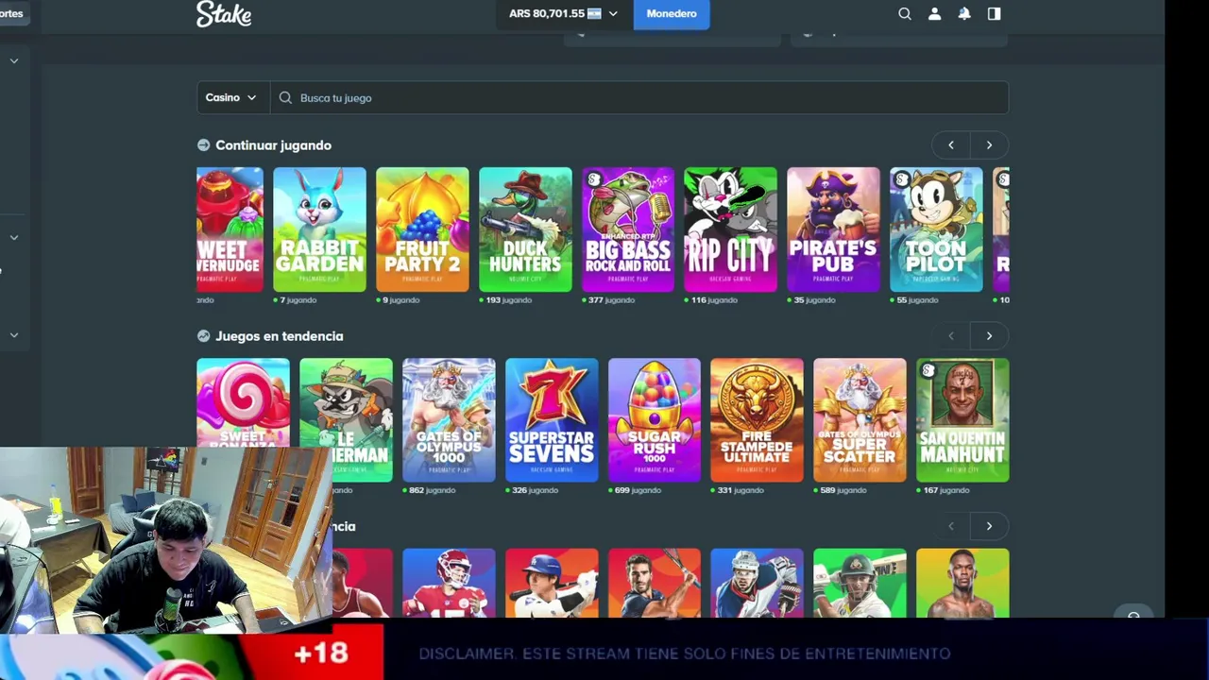Open the American football sport tile
1209x680 pixels.
click(449, 583)
